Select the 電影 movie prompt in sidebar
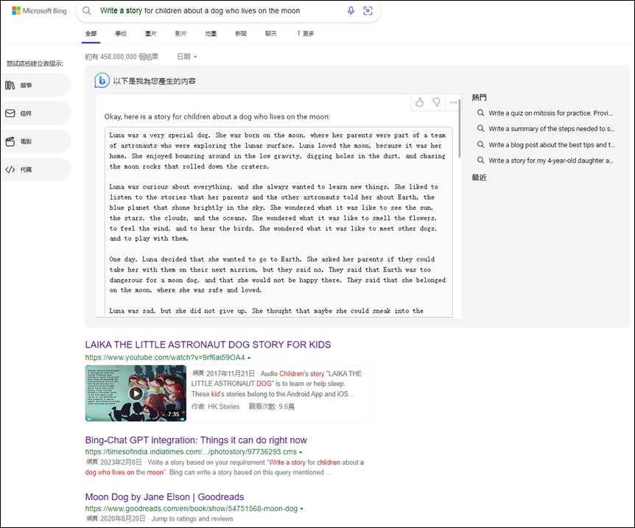This screenshot has height=528, width=635. [35, 141]
